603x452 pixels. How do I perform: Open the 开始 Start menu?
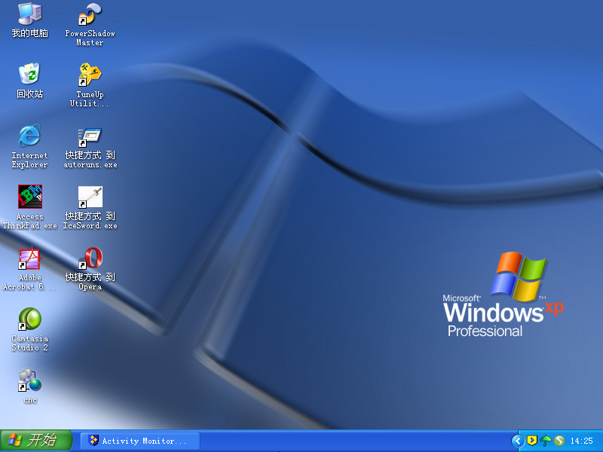pyautogui.click(x=36, y=441)
